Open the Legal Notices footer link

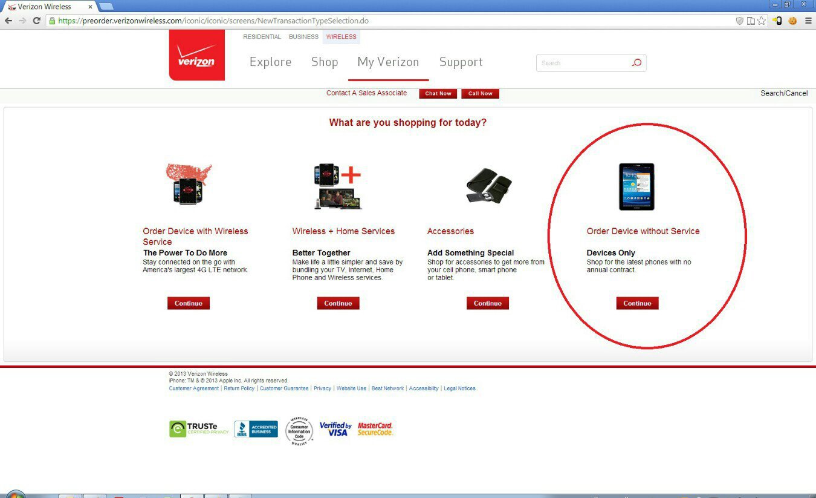pos(459,388)
